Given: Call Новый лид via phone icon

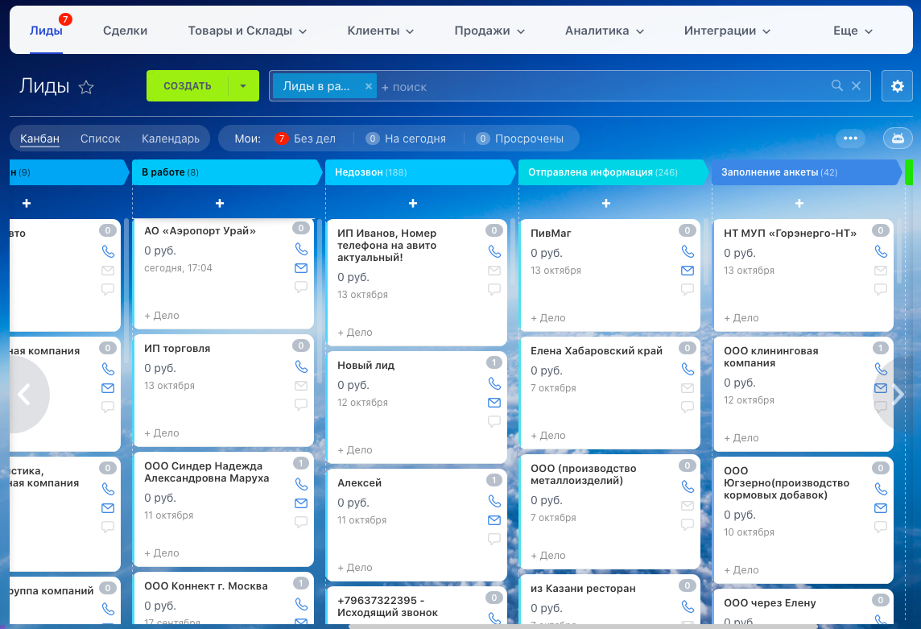Looking at the screenshot, I should [494, 384].
